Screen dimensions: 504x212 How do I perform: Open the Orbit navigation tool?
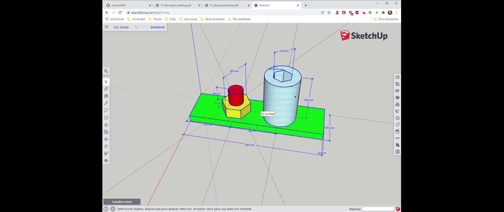click(x=106, y=161)
